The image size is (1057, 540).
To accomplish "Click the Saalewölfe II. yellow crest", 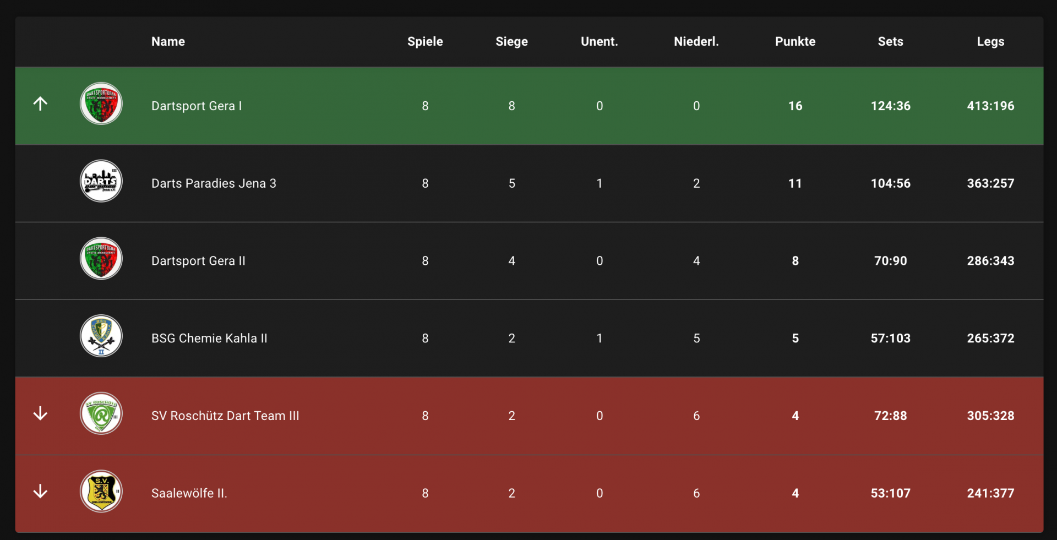I will tap(101, 491).
